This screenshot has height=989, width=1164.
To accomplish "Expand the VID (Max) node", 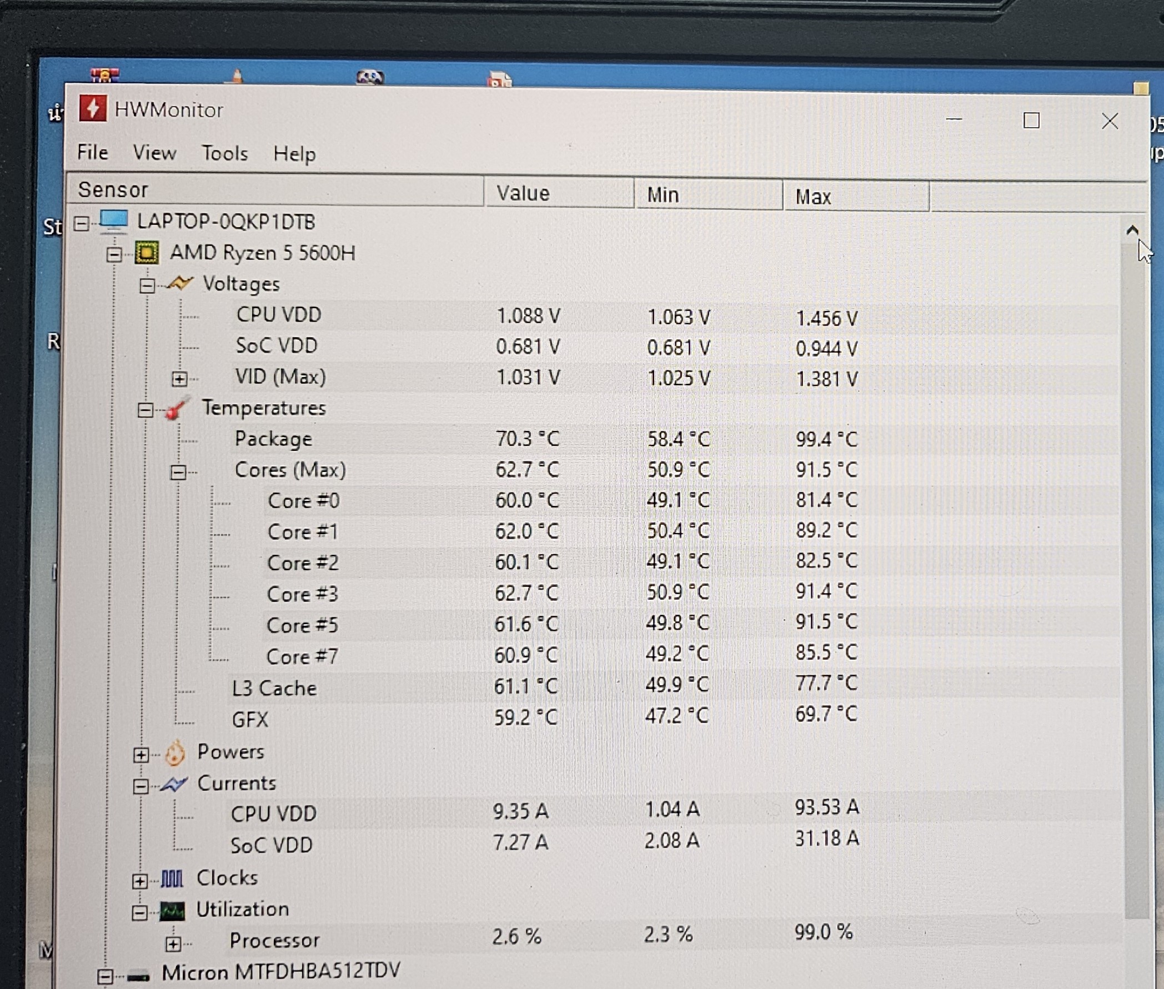I will (x=179, y=379).
